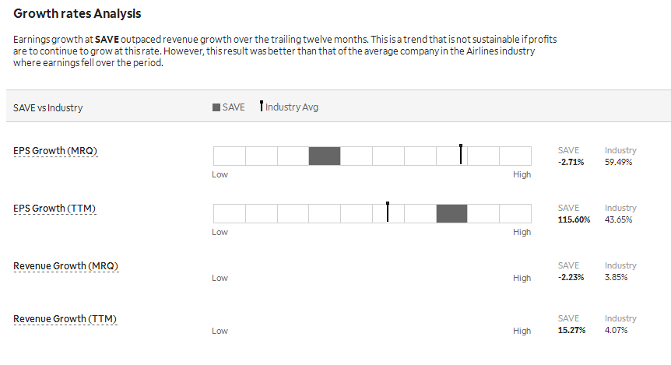Click the Industry value 3.85%

point(617,277)
